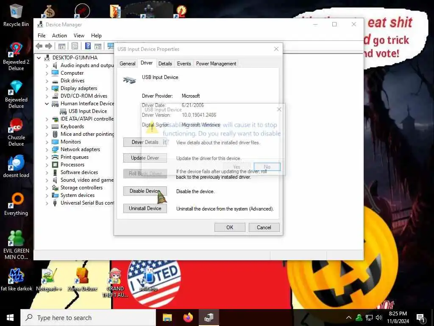Image resolution: width=434 pixels, height=326 pixels.
Task: Show hidden tray icons chevron
Action: tap(349, 318)
